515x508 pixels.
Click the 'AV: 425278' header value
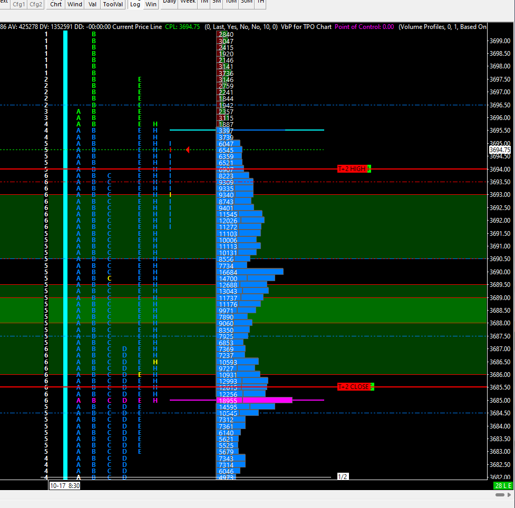[x=23, y=27]
